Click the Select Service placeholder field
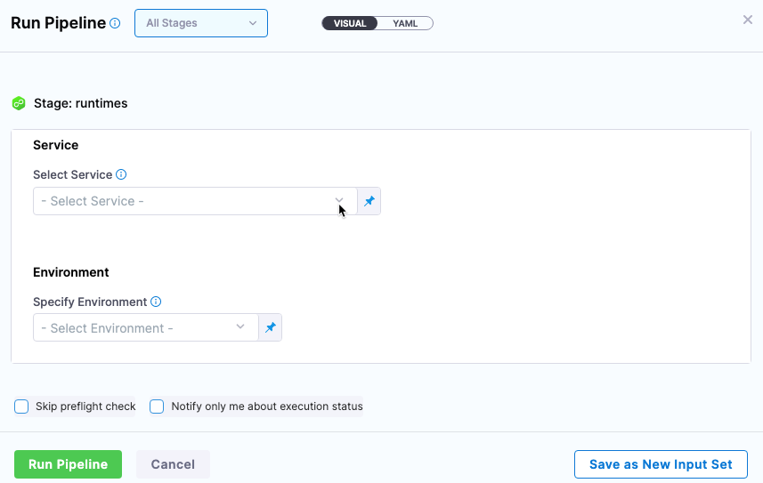 click(x=178, y=201)
